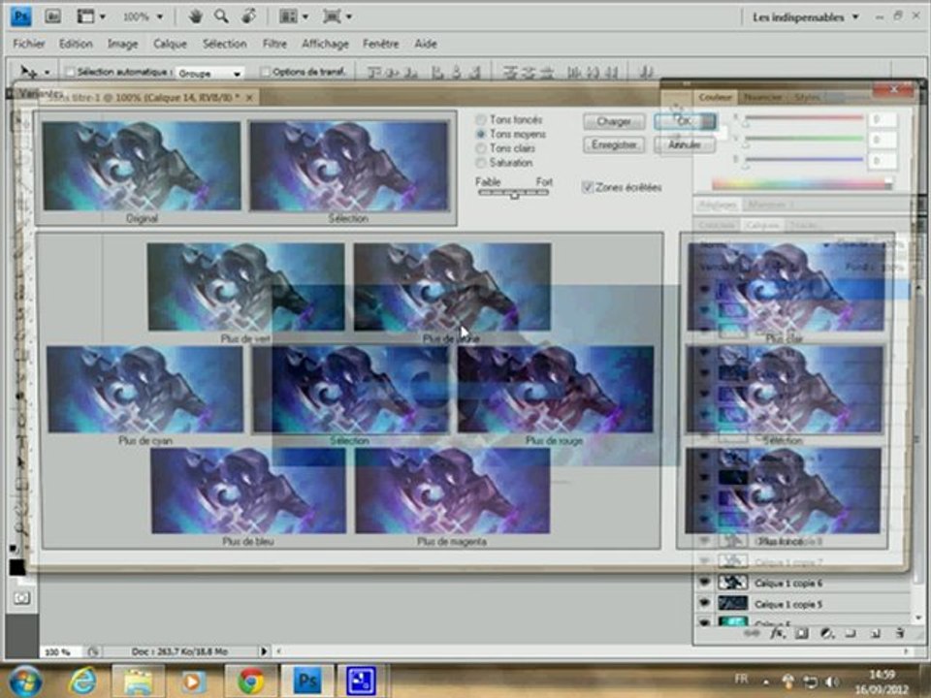Open the tool preset picker arrow
The image size is (931, 698).
coord(47,73)
